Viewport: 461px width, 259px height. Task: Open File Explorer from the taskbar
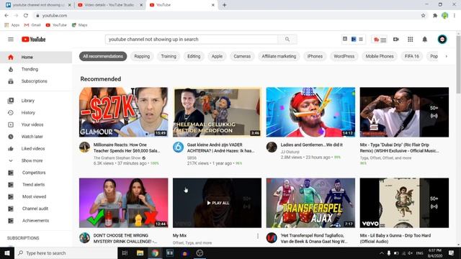(140, 253)
